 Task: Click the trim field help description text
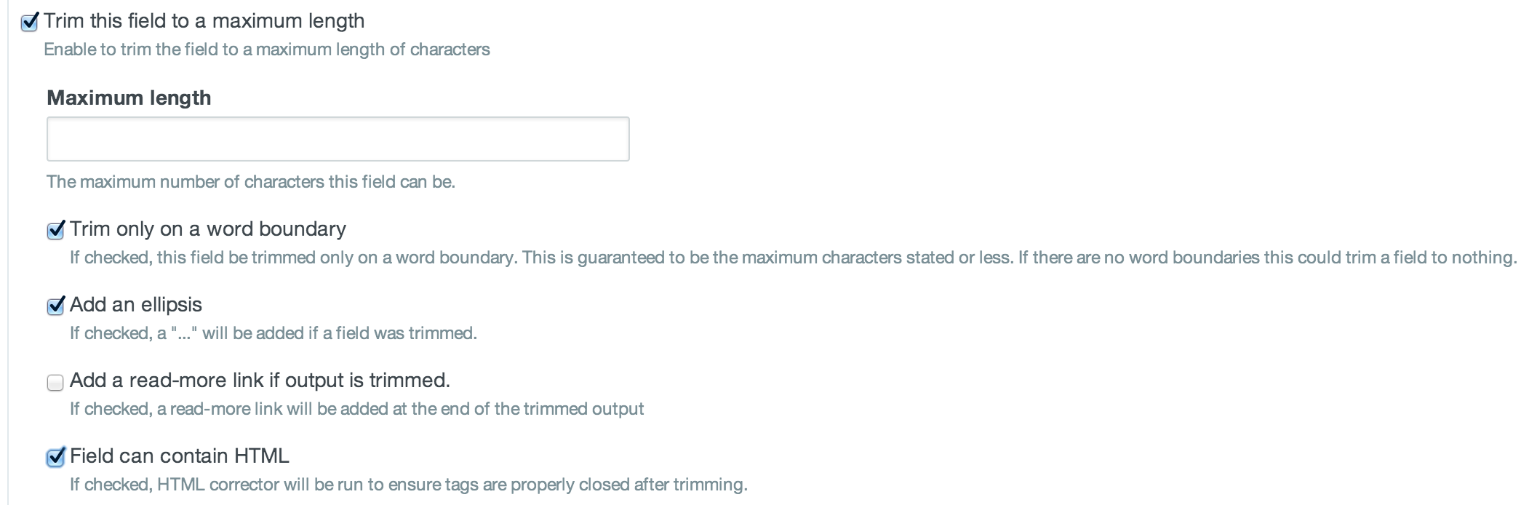tap(268, 49)
